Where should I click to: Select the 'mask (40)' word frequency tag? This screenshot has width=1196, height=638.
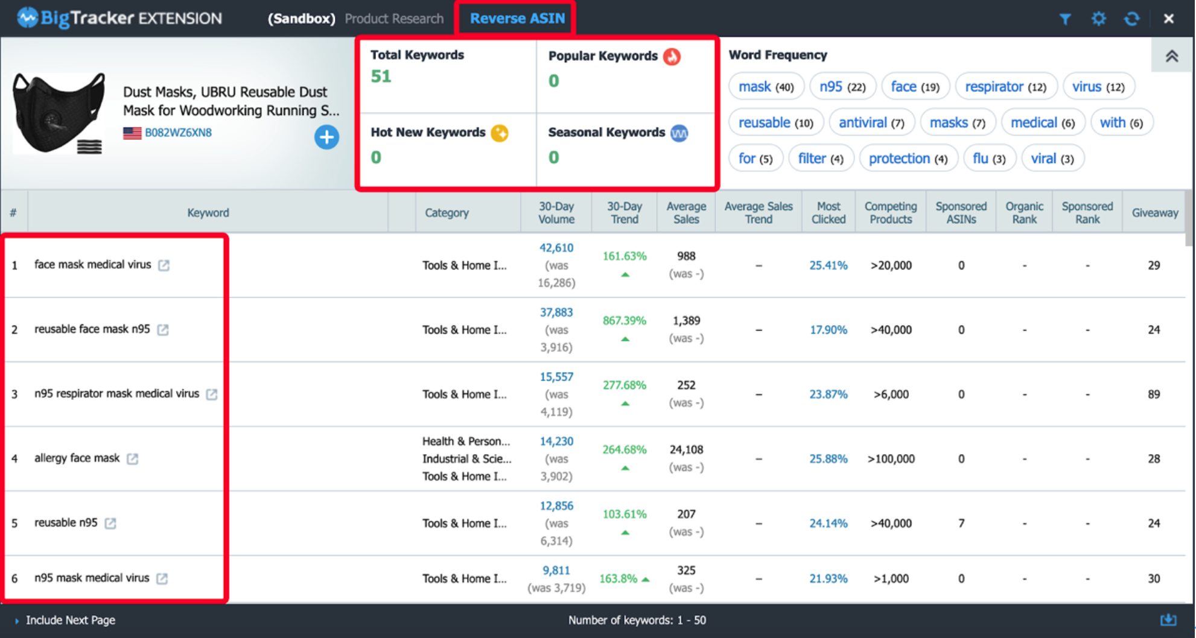pyautogui.click(x=766, y=87)
